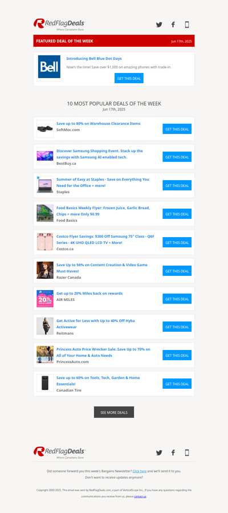Viewport: 228px width, 513px height.
Task: Open the Costco Flyer Savings link
Action: [105, 239]
